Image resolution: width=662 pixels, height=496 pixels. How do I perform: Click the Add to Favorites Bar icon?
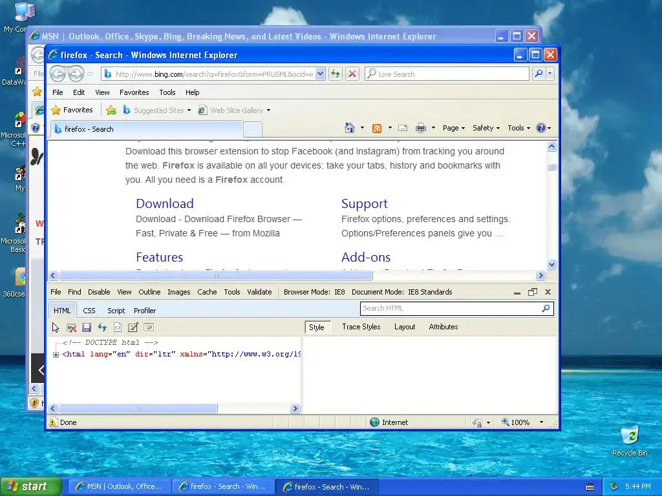[111, 110]
